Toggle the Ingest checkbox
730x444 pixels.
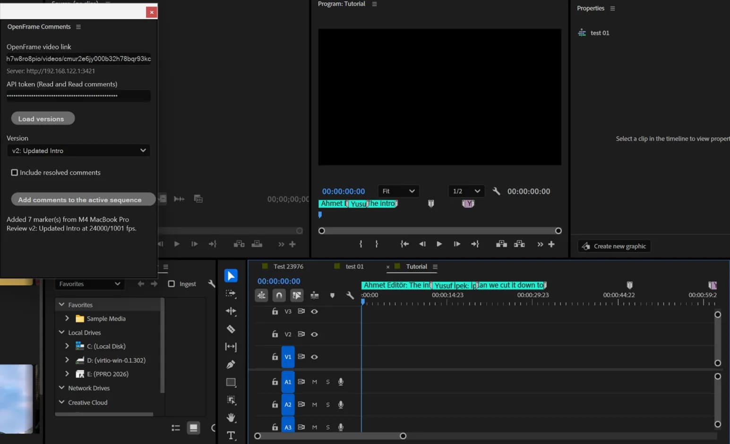pos(172,284)
